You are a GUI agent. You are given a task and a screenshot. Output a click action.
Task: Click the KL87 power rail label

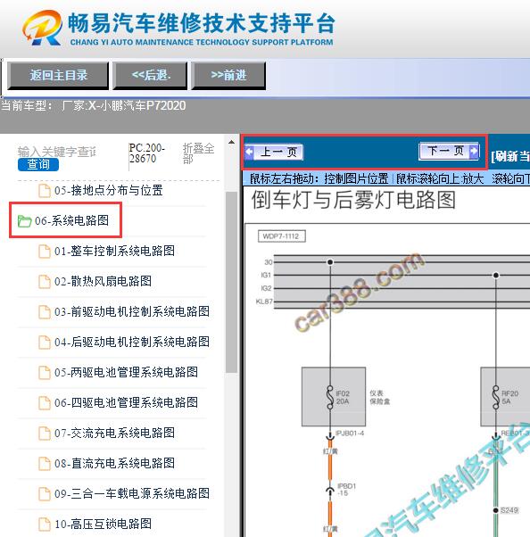point(264,302)
